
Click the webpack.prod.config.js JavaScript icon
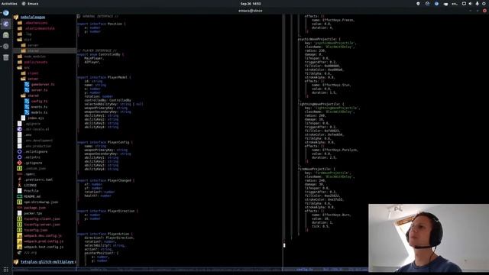19,241
